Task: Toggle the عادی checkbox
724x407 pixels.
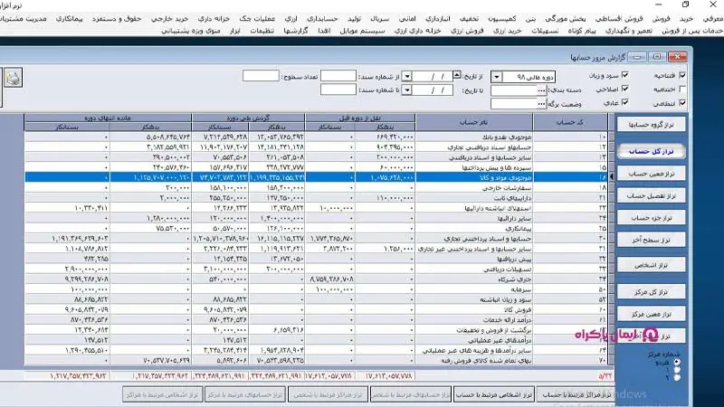Action: click(x=624, y=102)
